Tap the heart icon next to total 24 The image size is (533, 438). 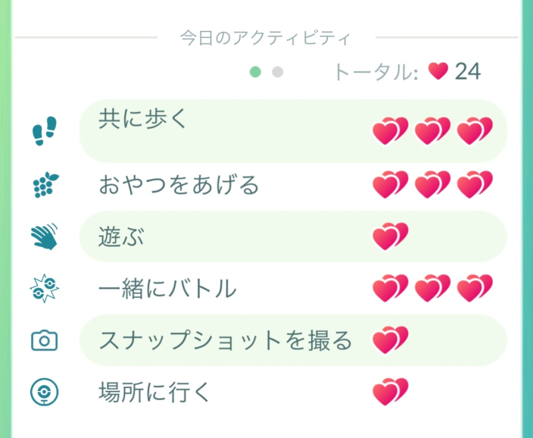(438, 71)
